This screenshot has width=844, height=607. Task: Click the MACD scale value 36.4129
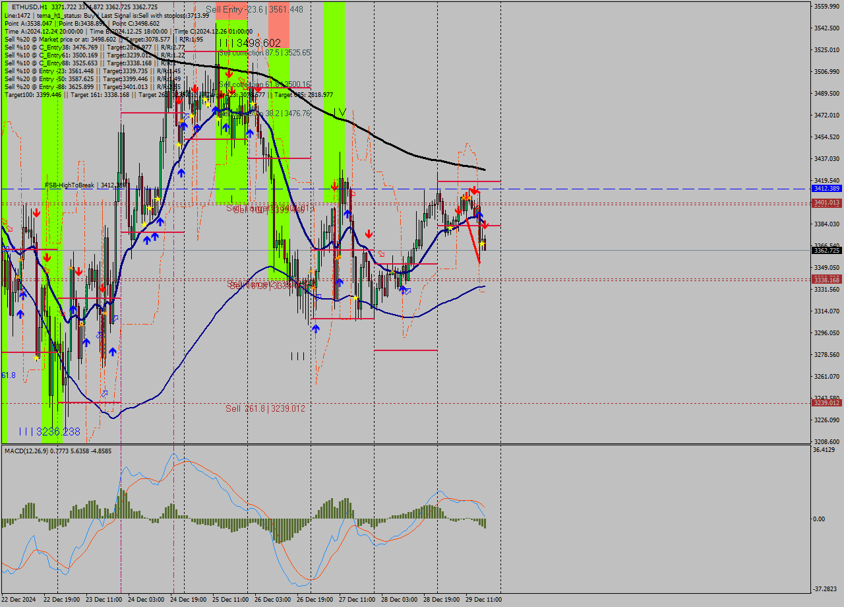[824, 449]
